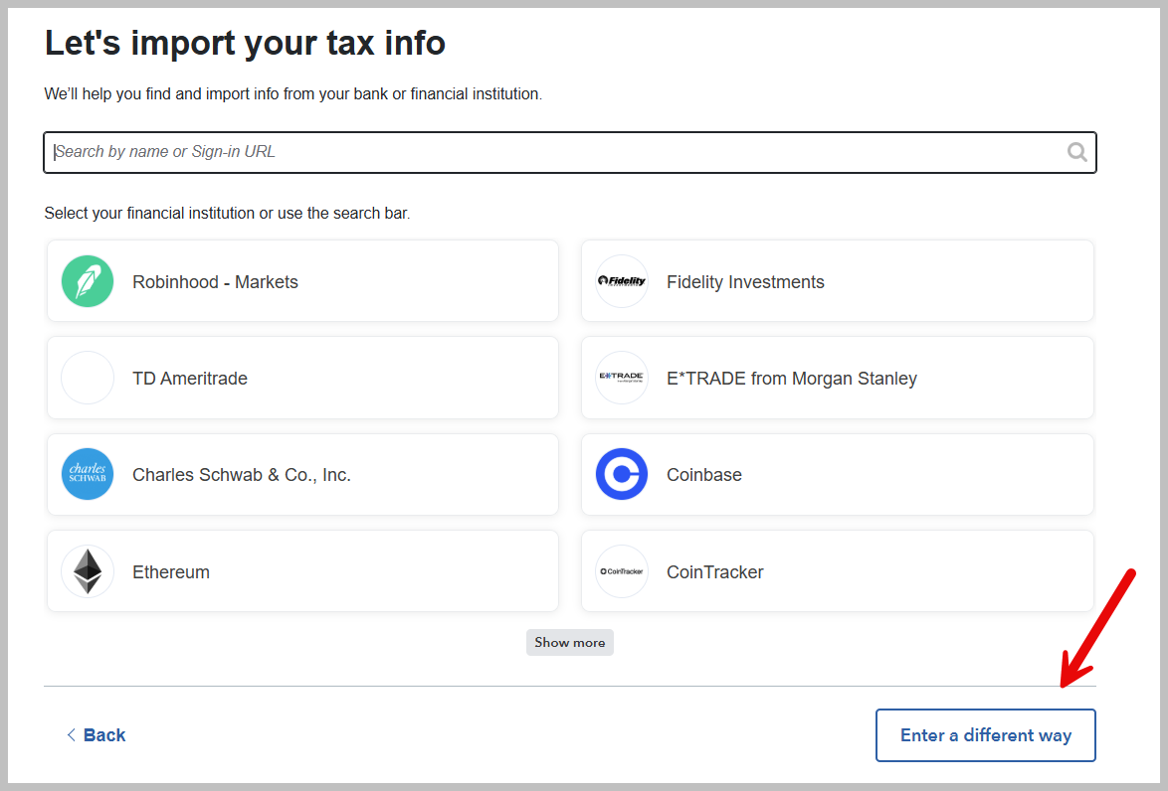Click the Charles Schwab blue logo icon
Viewport: 1168px width, 791px height.
pos(88,474)
